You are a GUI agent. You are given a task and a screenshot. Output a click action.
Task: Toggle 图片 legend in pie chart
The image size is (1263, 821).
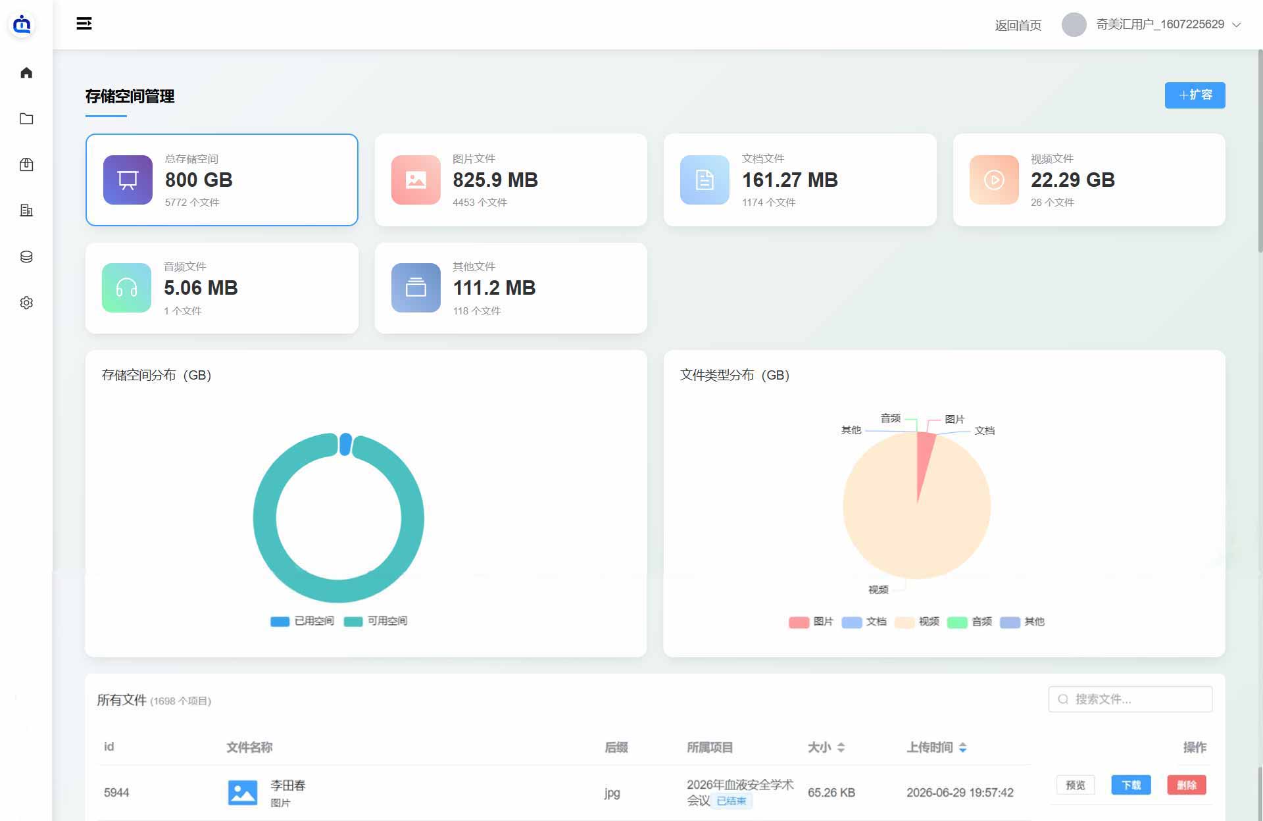click(x=811, y=622)
